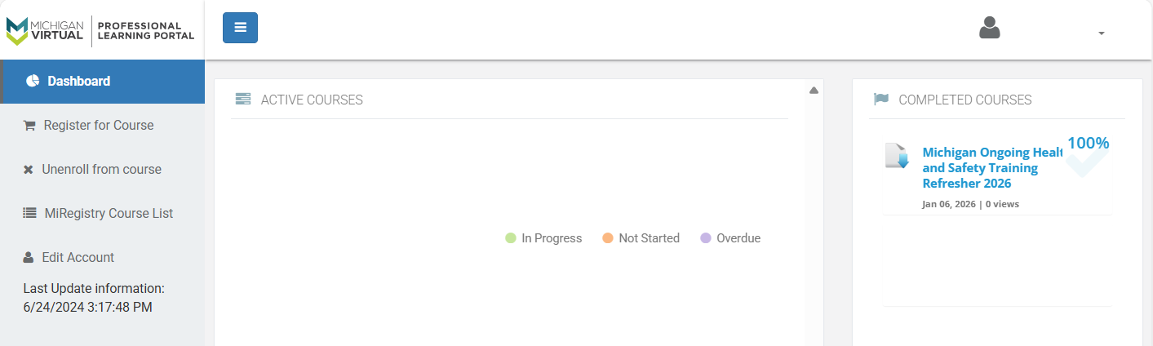The width and height of the screenshot is (1153, 346).
Task: Click the Completed Courses flag icon
Action: coord(881,100)
